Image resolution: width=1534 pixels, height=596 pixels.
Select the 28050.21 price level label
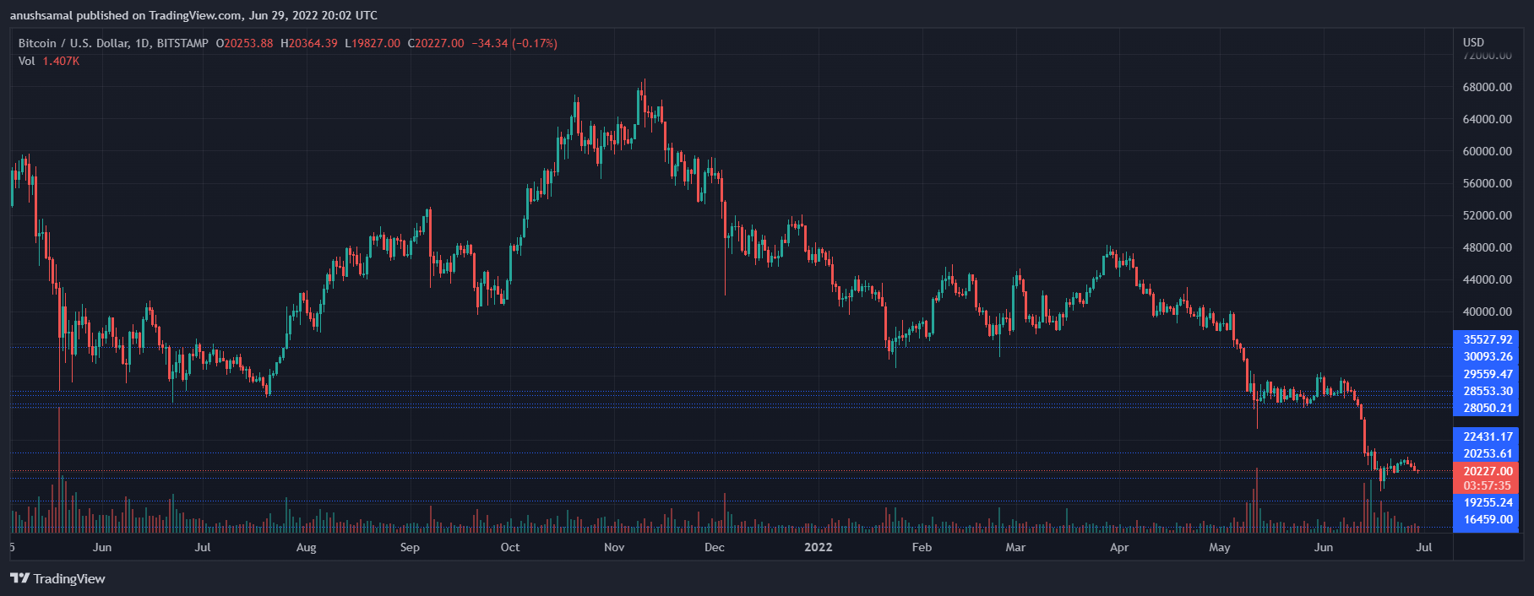pyautogui.click(x=1487, y=408)
